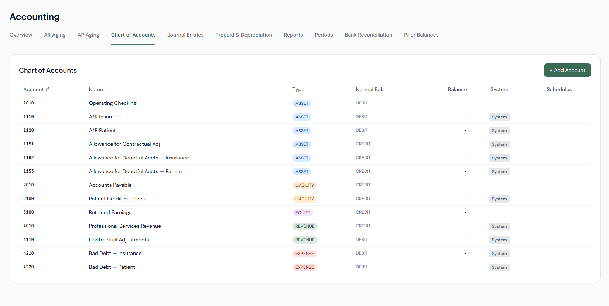Click System tag on Bad Debt — Patient row

[x=499, y=267]
